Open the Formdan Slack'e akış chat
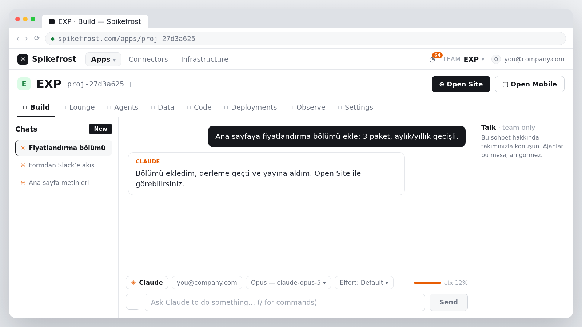582x327 pixels. pos(64,165)
